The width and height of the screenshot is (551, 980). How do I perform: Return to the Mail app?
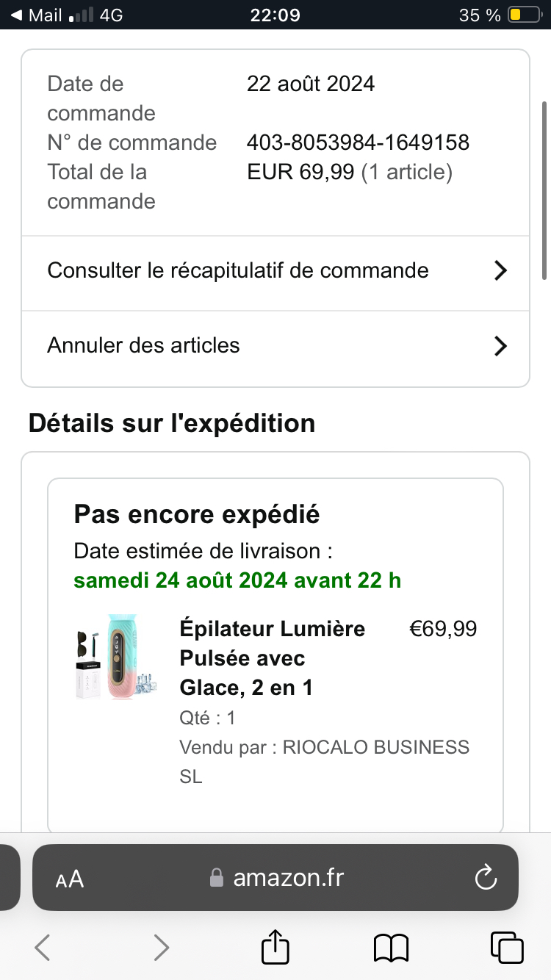tap(37, 15)
